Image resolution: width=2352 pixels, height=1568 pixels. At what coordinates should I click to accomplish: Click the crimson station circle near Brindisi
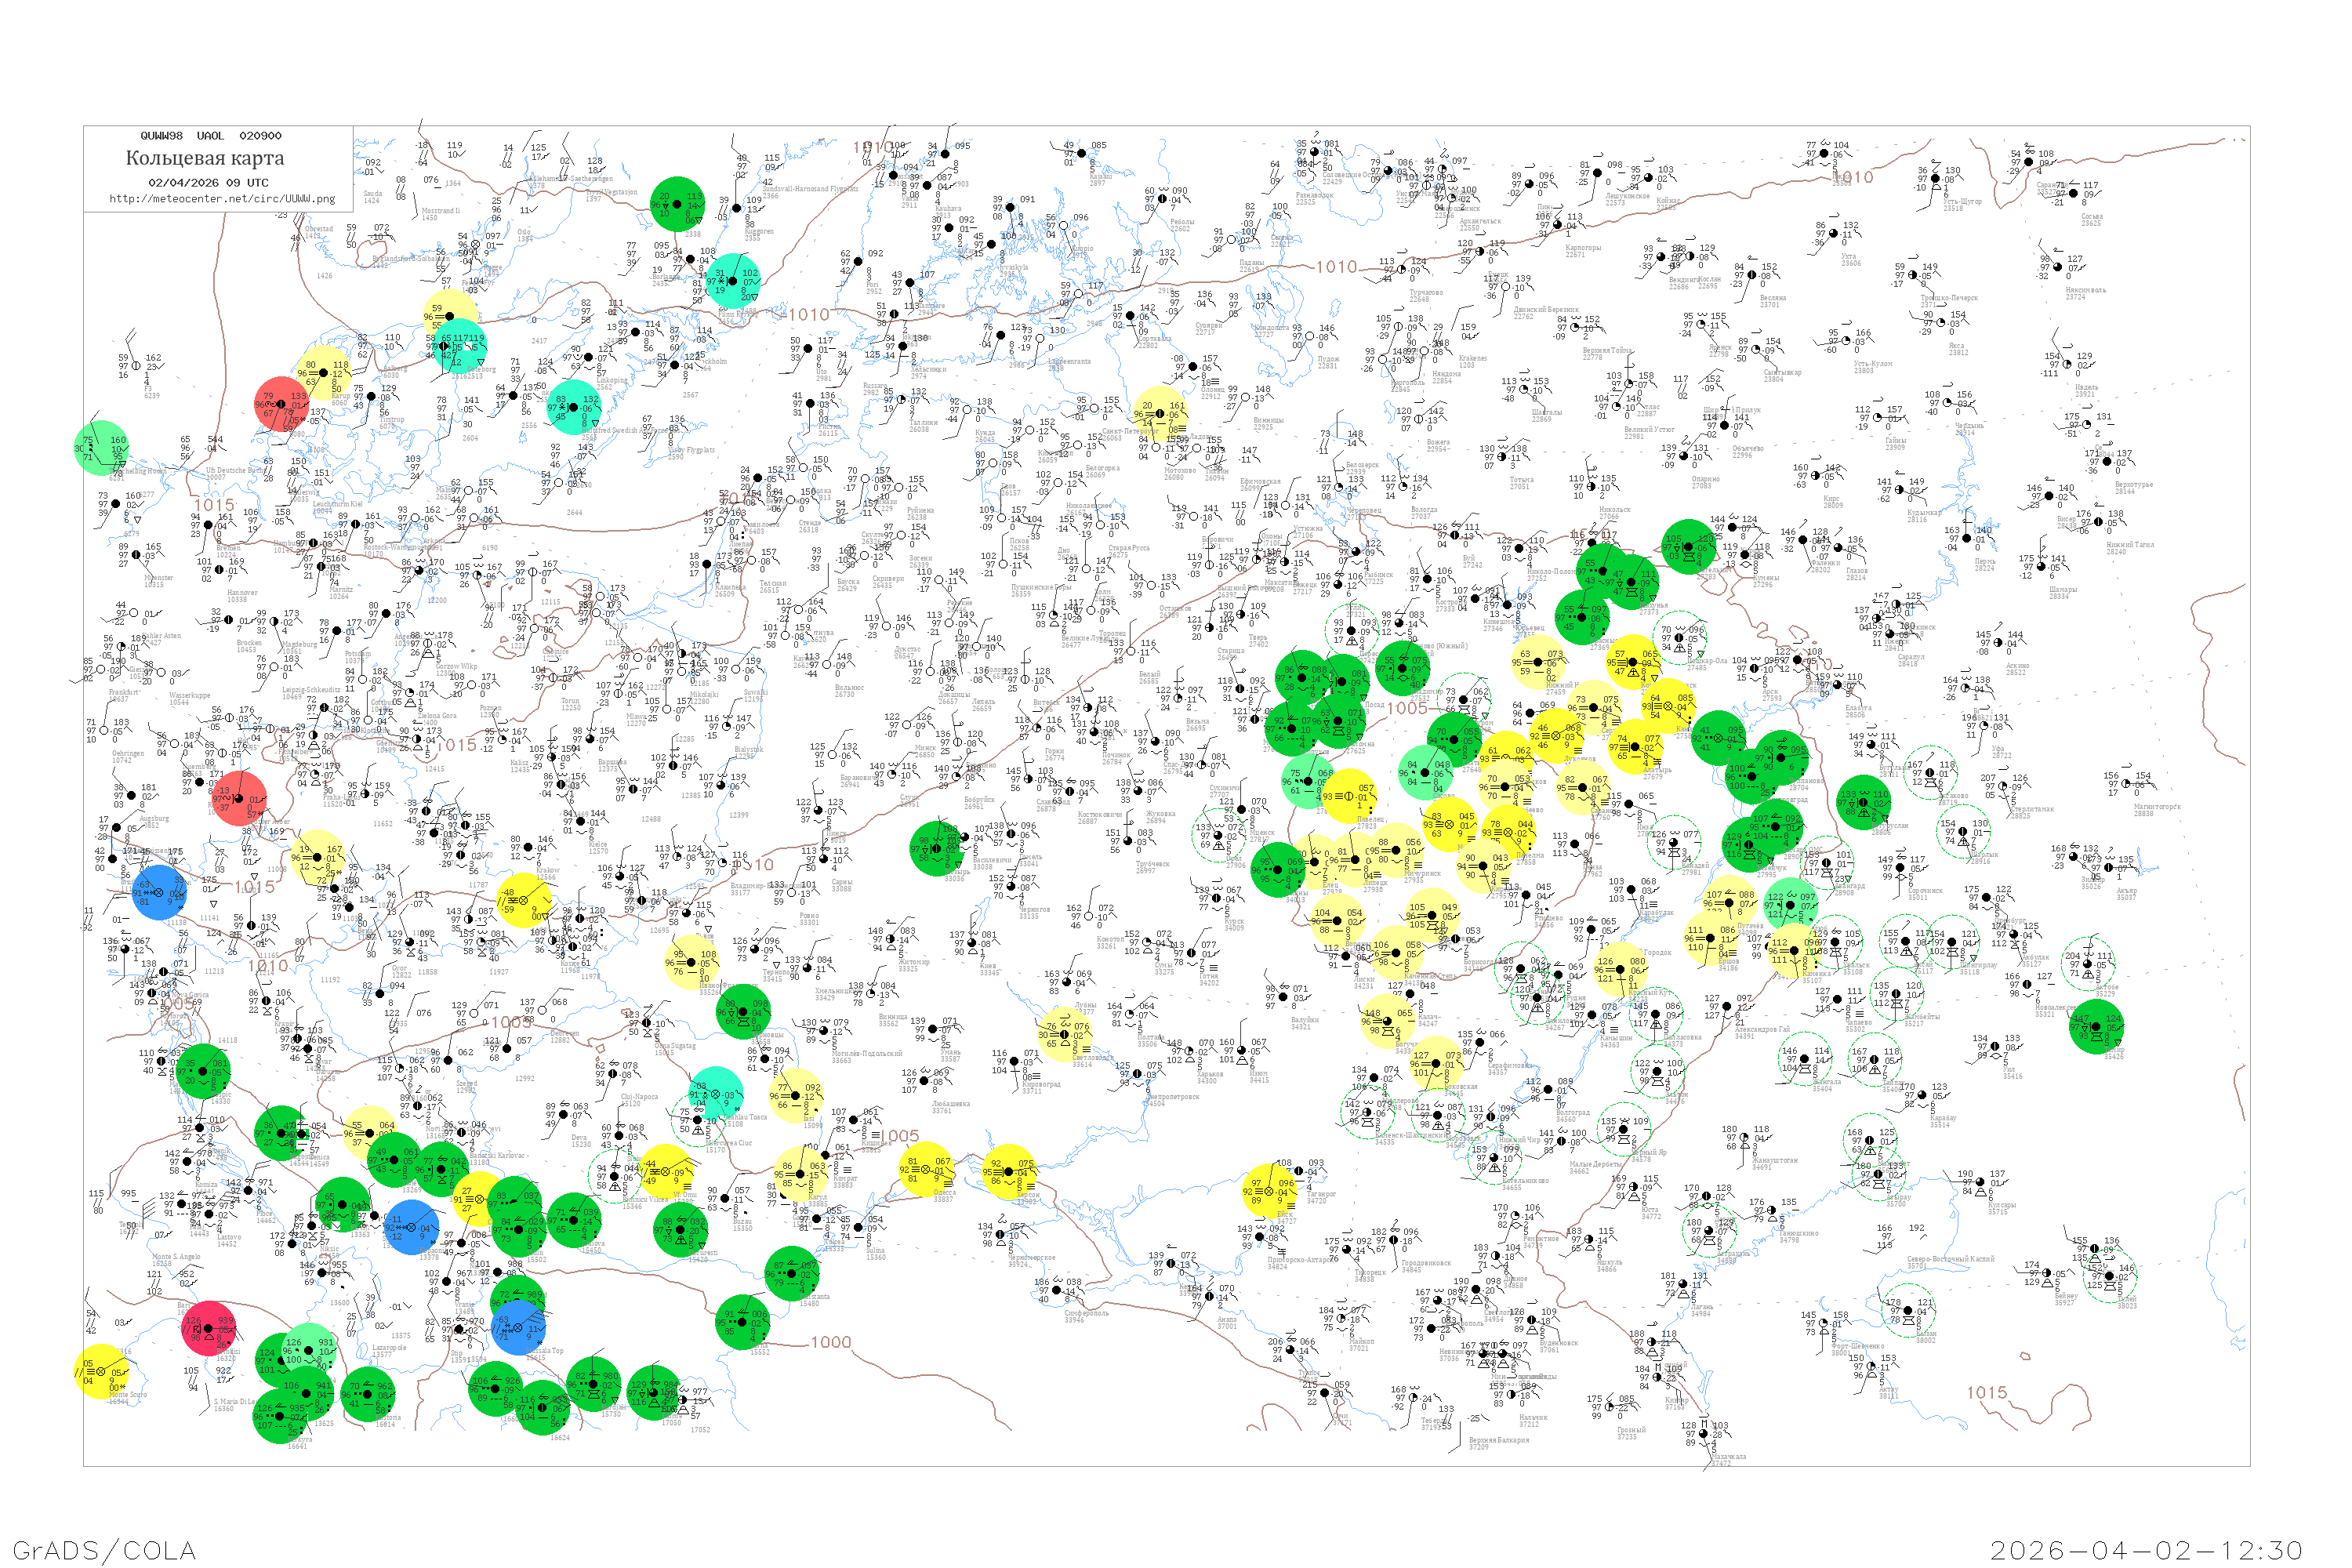[209, 1328]
